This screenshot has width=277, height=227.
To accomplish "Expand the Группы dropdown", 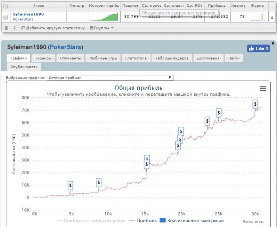I will click(102, 28).
